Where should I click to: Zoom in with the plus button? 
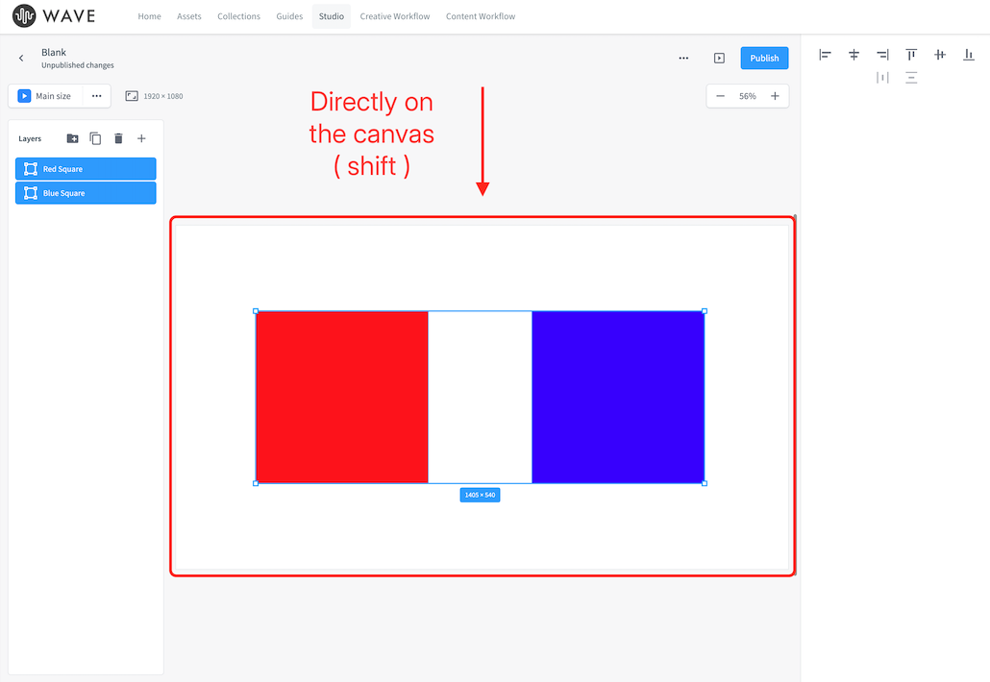[775, 96]
